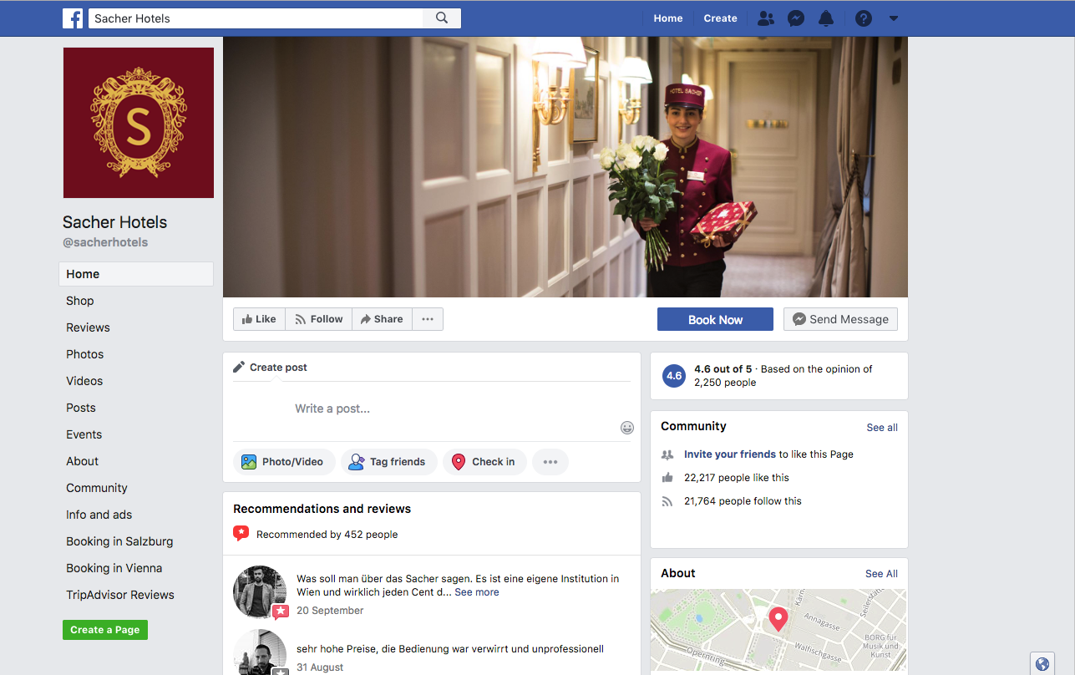Viewport: 1075px width, 675px height.
Task: Open more post options ellipsis
Action: (550, 462)
